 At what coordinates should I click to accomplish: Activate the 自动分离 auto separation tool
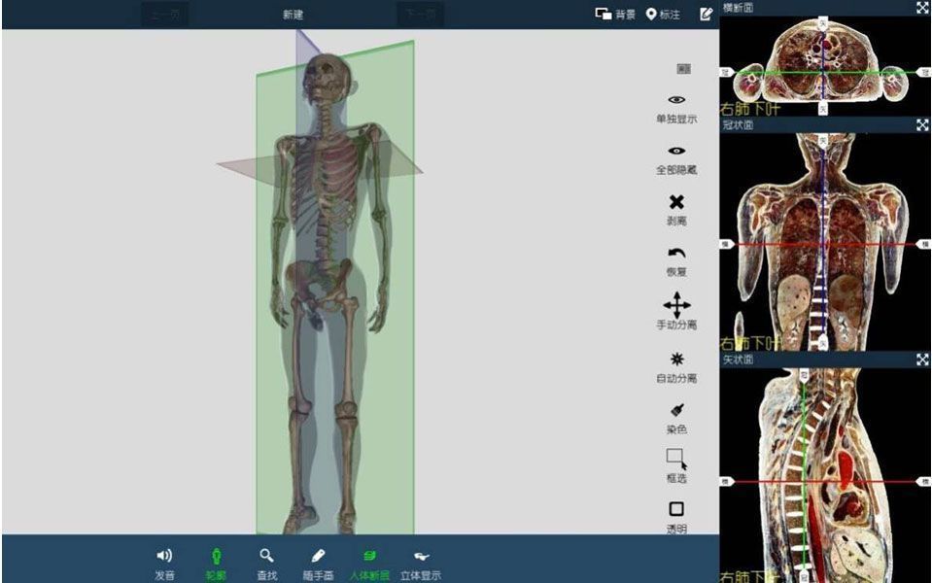coord(676,359)
